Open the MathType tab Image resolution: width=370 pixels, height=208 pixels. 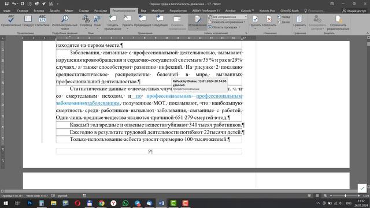tap(158, 11)
